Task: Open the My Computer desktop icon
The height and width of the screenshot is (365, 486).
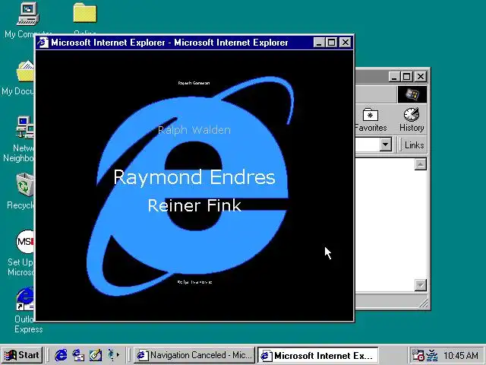Action: [x=28, y=14]
